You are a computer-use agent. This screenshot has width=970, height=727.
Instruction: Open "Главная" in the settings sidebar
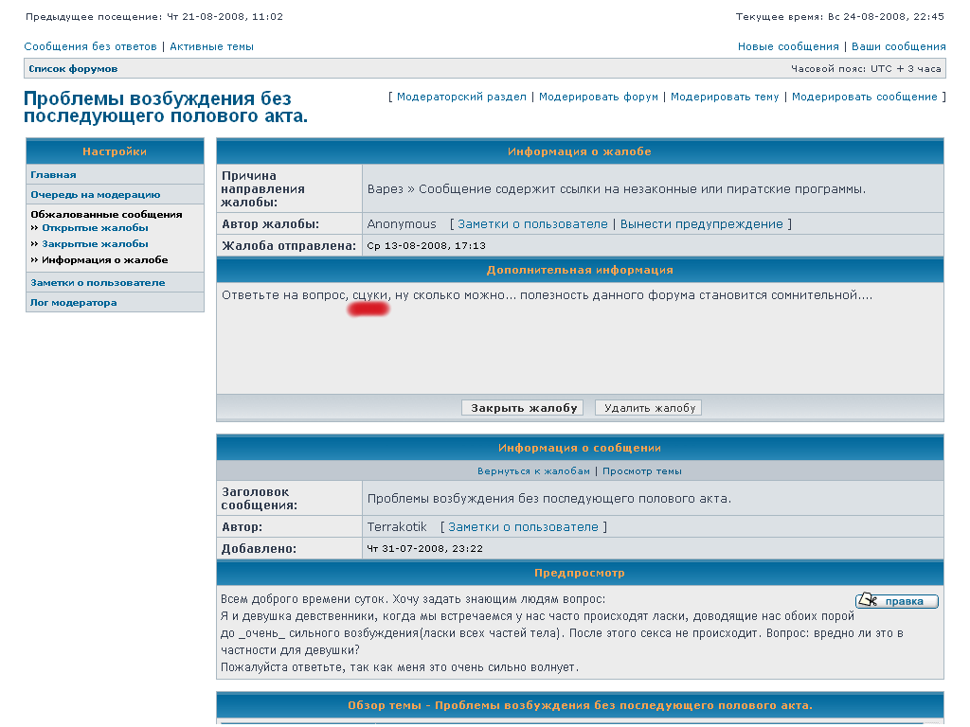(53, 175)
